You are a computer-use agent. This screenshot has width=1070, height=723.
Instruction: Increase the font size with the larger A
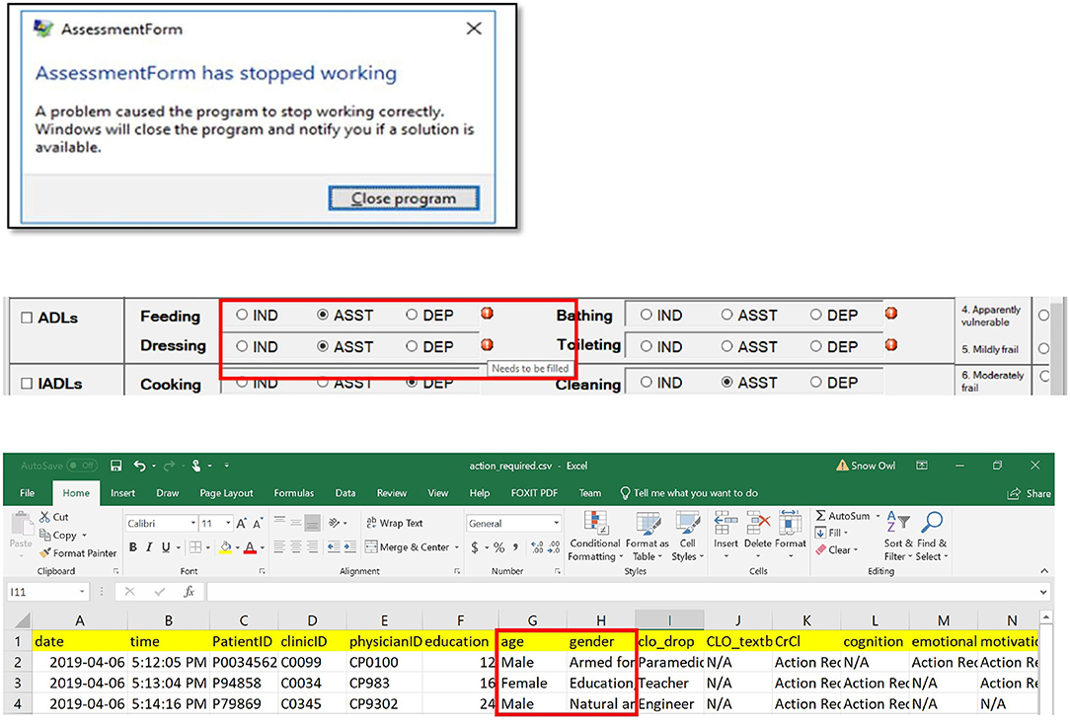[x=241, y=523]
